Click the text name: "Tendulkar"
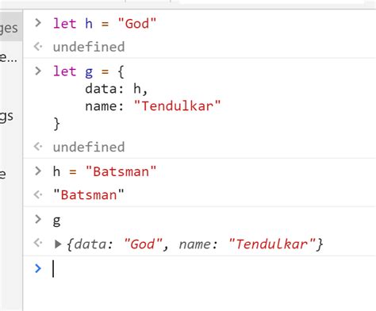Viewport: 376px width, 311px height. [x=153, y=106]
